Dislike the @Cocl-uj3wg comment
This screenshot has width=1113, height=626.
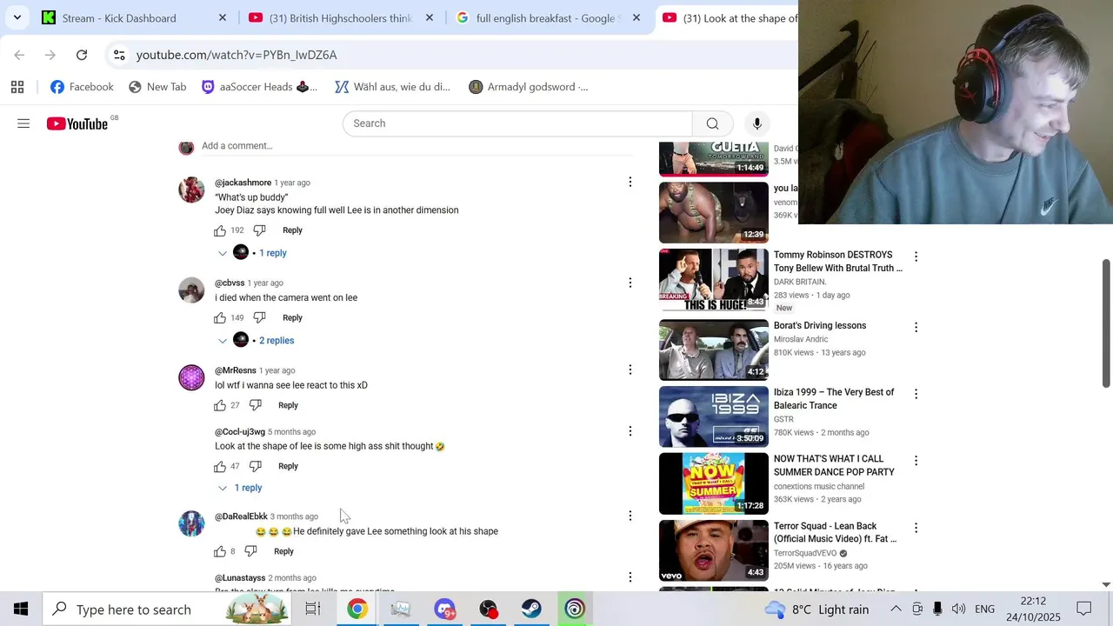pyautogui.click(x=255, y=466)
